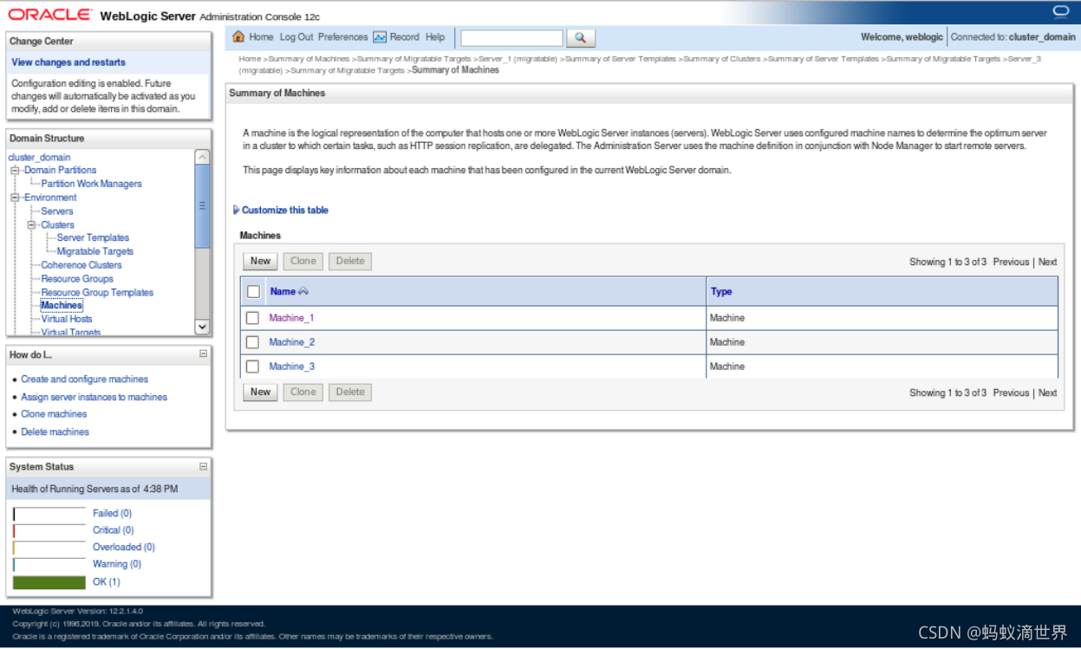This screenshot has height=649, width=1081.
Task: Select Resource Groups tree item
Action: coord(77,279)
